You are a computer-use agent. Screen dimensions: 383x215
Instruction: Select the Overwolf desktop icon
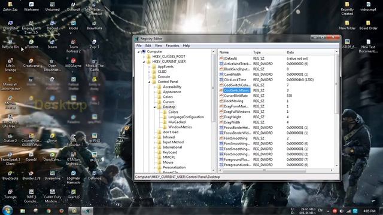pos(73,7)
